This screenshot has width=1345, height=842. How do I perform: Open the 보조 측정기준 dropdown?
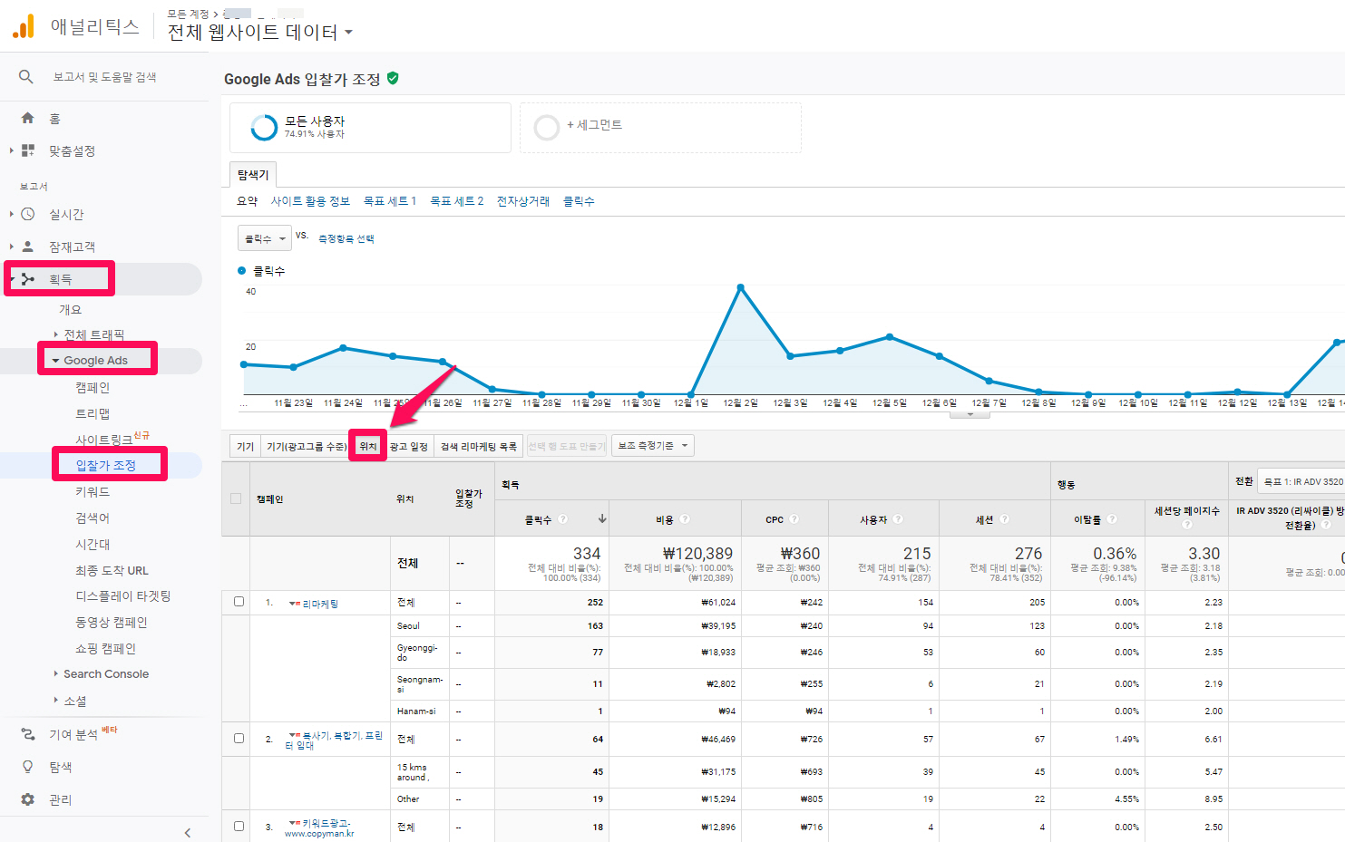click(x=653, y=445)
